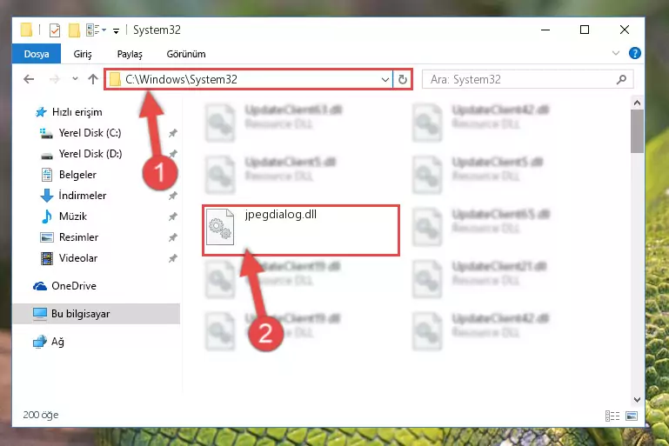Screen dimensions: 669x446
Task: Unpin İndirmeler using its pin icon
Action: coord(173,196)
